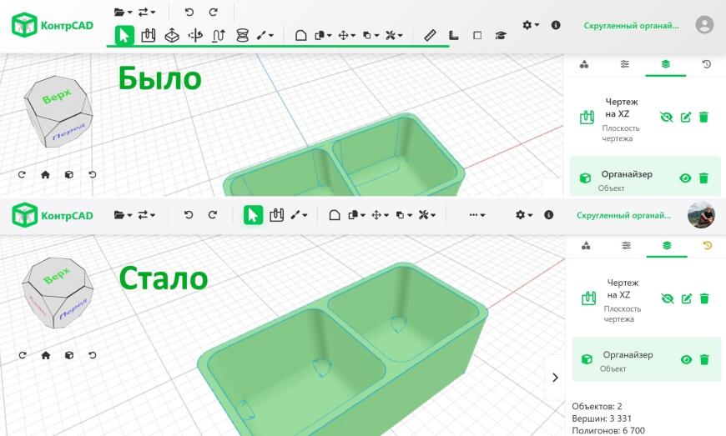Open the move arrows dropdown in Было

(346, 35)
